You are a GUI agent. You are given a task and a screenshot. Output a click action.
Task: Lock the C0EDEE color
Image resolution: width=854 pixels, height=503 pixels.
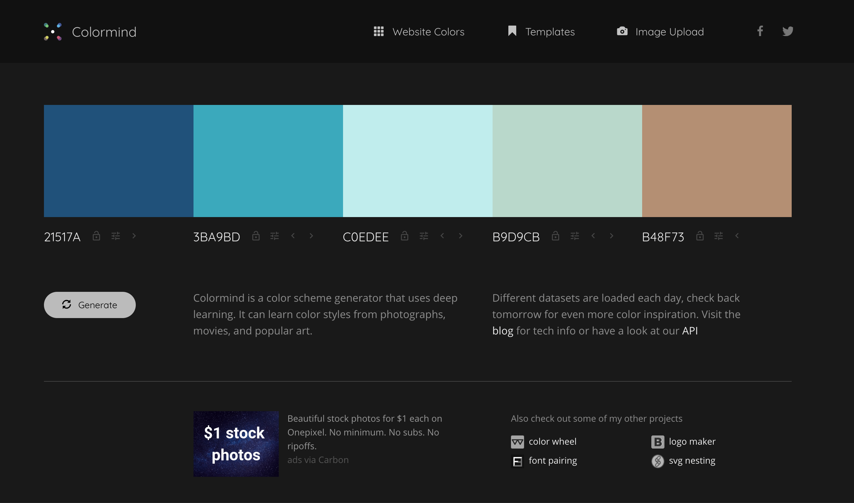[404, 235]
